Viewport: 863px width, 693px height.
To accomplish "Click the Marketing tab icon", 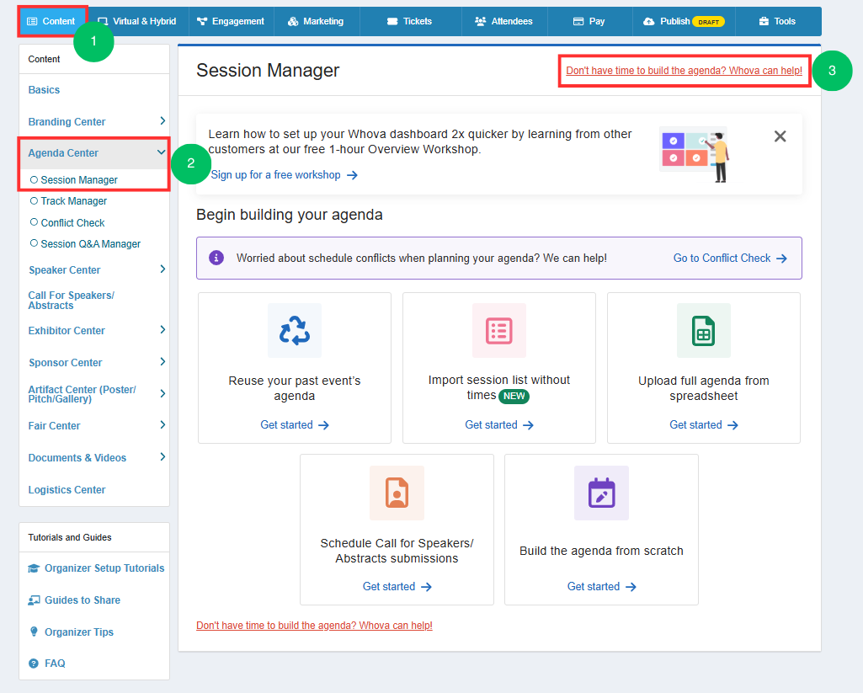I will pos(293,21).
